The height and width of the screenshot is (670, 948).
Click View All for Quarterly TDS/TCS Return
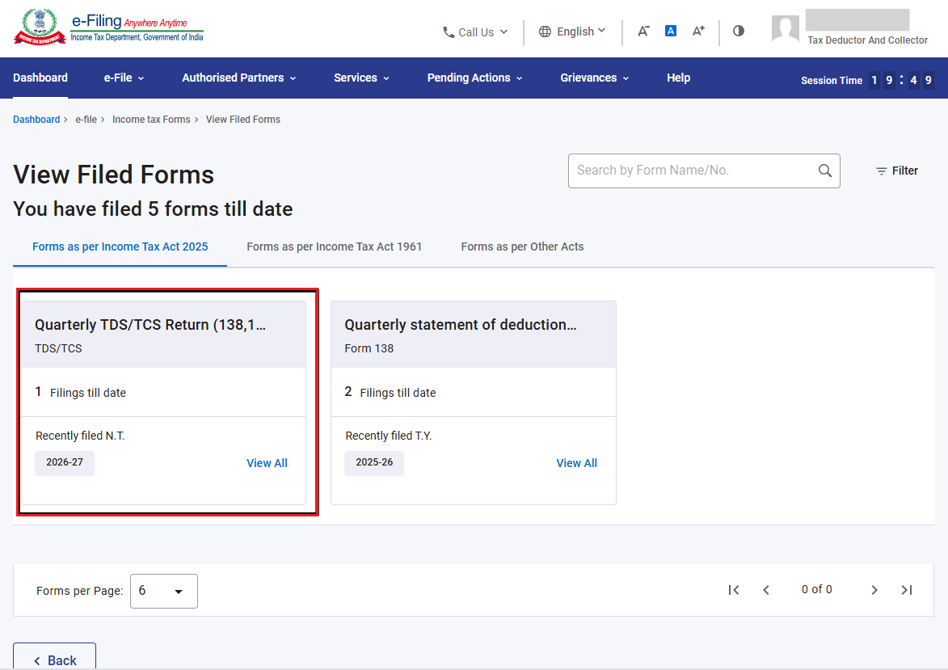pos(267,463)
